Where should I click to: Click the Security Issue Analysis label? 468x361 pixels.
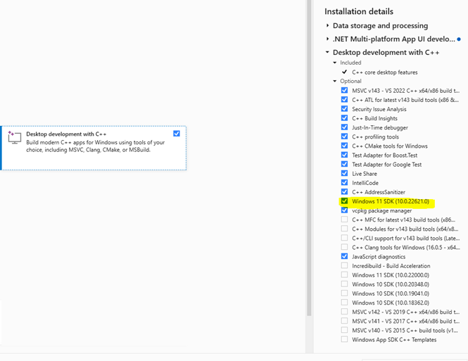[379, 109]
